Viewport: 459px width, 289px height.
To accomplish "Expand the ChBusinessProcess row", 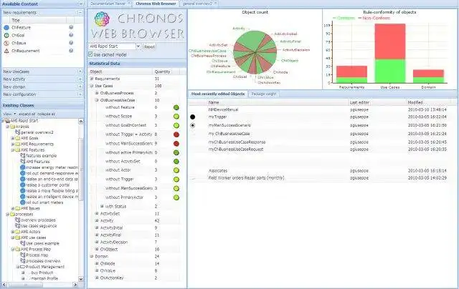I will [97, 93].
